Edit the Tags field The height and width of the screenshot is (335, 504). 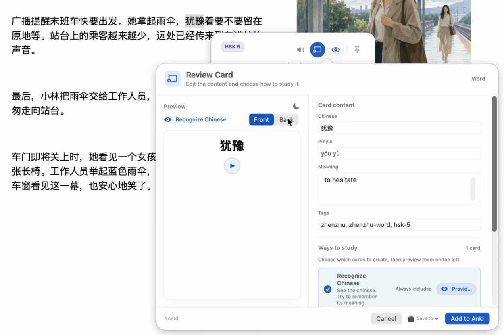(x=399, y=224)
